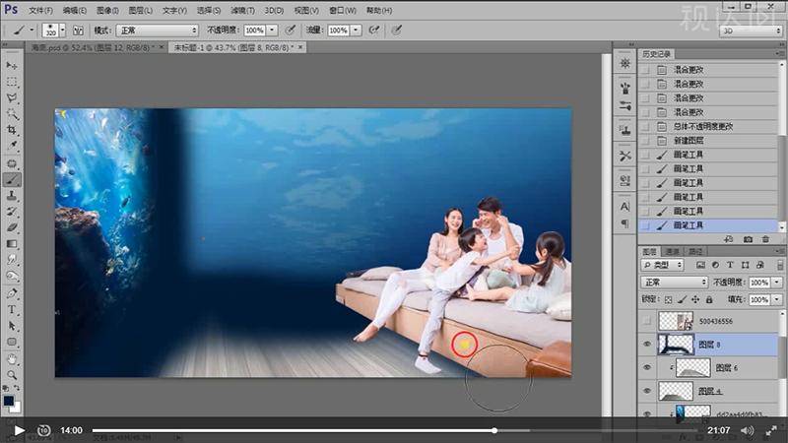Select the Pen tool
The width and height of the screenshot is (788, 443).
(x=12, y=293)
